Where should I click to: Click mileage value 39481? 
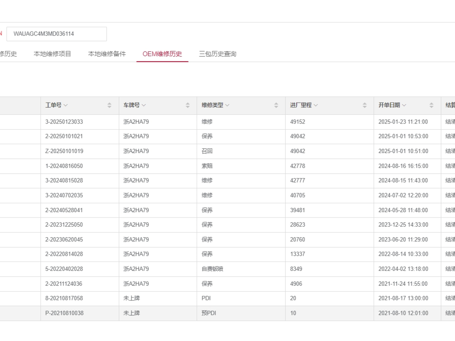pos(298,210)
